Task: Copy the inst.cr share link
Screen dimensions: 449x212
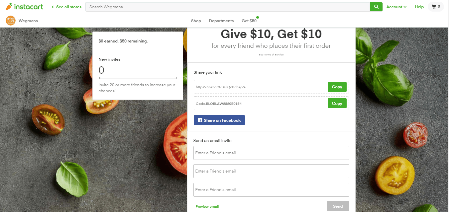Action: pyautogui.click(x=337, y=87)
